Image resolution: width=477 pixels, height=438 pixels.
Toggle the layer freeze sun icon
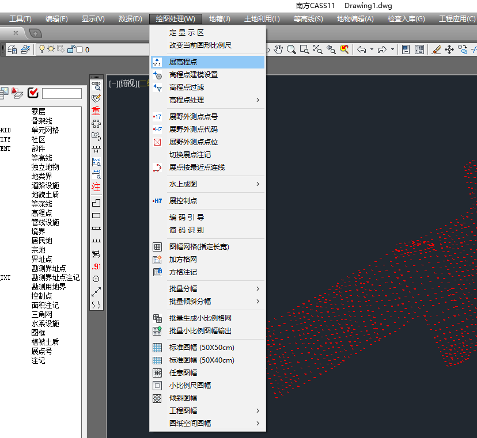pos(51,49)
